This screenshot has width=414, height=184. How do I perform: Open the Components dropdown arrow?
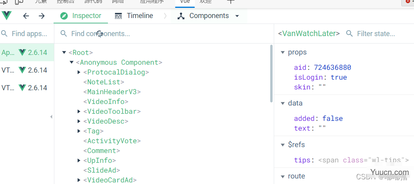pyautogui.click(x=237, y=16)
